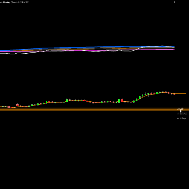The height and width of the screenshot is (189, 189).
Task: Click the last red candle at the chart's right end
Action: [x=174, y=94]
